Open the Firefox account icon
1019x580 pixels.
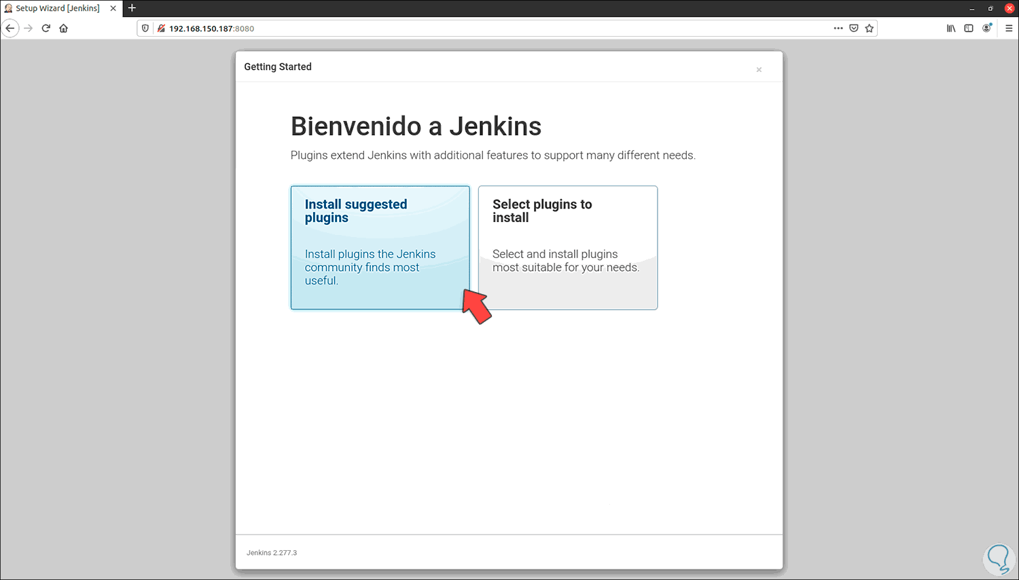(x=987, y=28)
